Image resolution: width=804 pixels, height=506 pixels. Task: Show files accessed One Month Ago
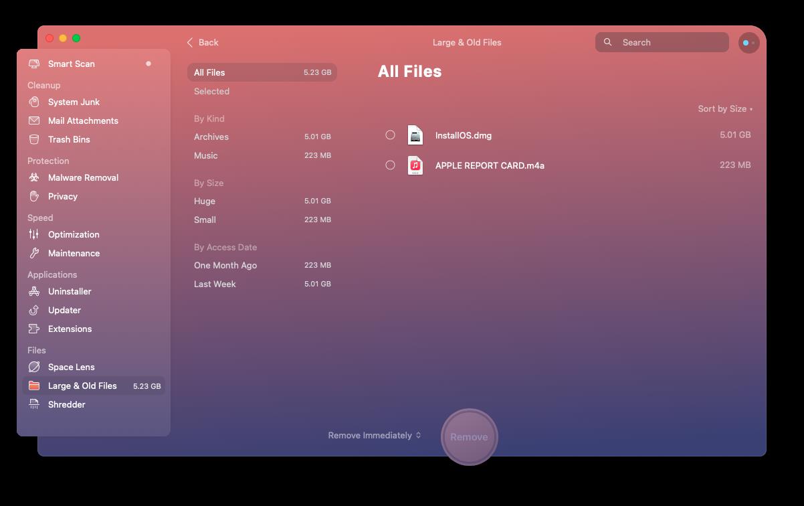(225, 265)
